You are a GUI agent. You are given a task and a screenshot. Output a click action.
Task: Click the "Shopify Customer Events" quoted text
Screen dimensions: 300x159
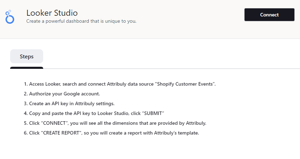[x=186, y=84]
